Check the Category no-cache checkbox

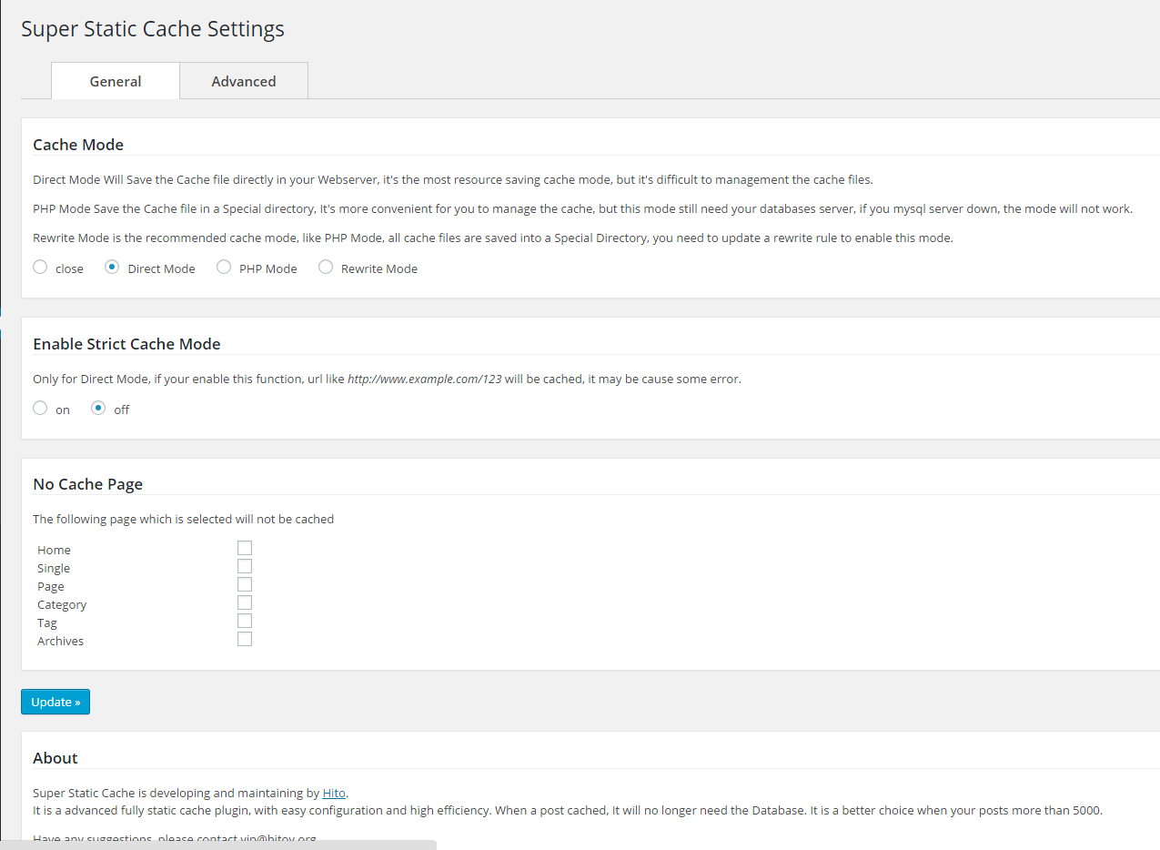pyautogui.click(x=245, y=602)
